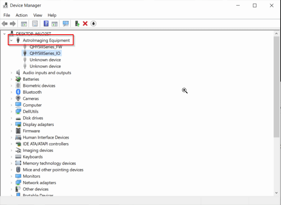
Task: Minimize the Device Manager window
Action: tap(238, 5)
